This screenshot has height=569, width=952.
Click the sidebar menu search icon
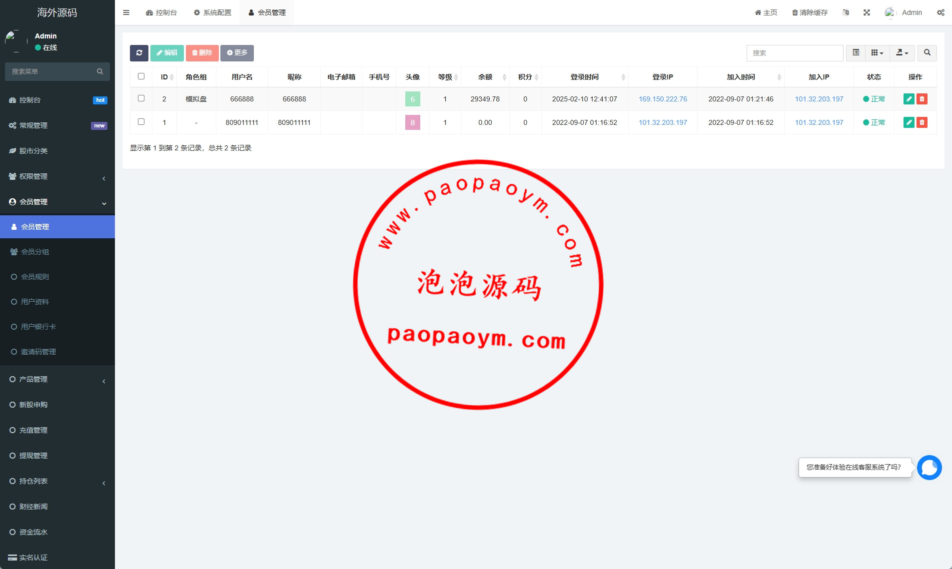coord(100,71)
